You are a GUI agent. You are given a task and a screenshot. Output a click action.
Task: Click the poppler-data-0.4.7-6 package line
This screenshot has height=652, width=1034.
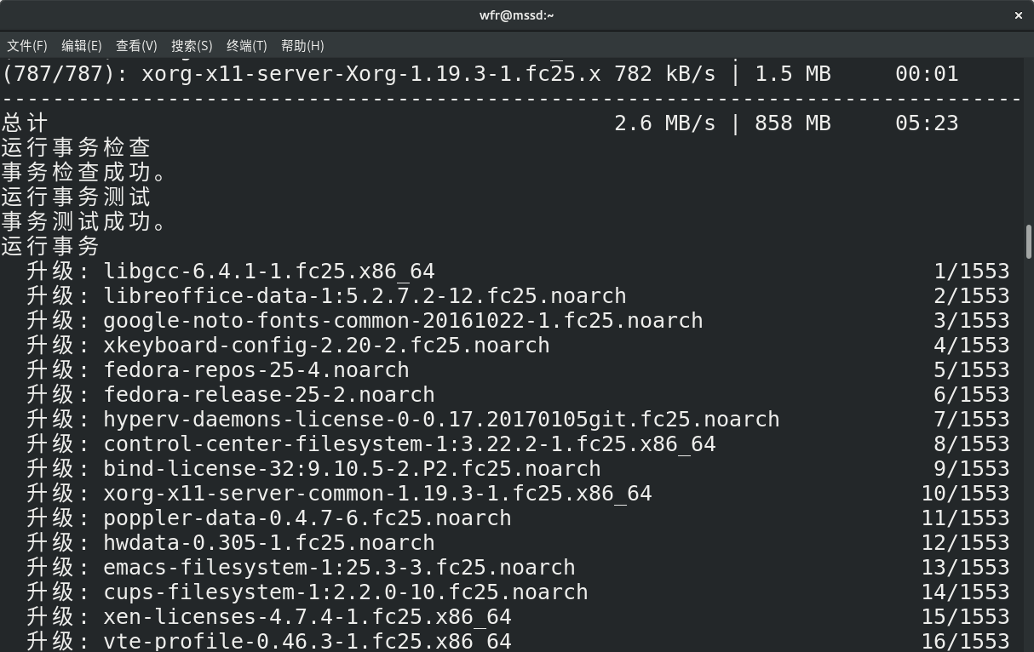coord(307,518)
